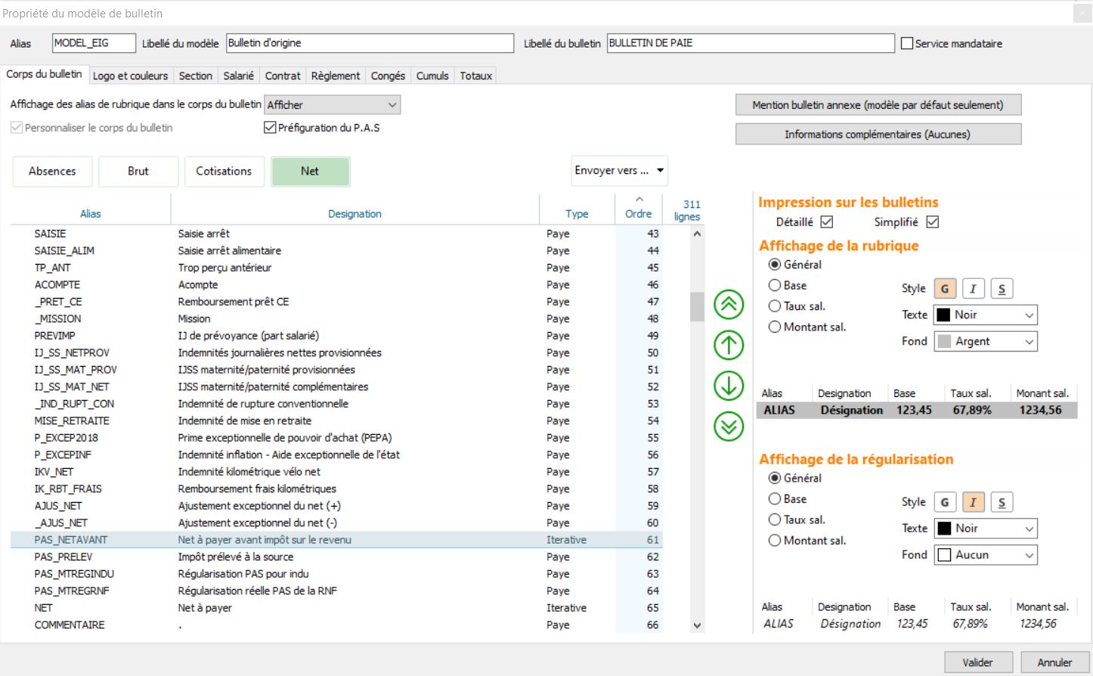Toggle Simplifié impression checkbox
Viewport: 1093px width, 676px height.
[932, 222]
